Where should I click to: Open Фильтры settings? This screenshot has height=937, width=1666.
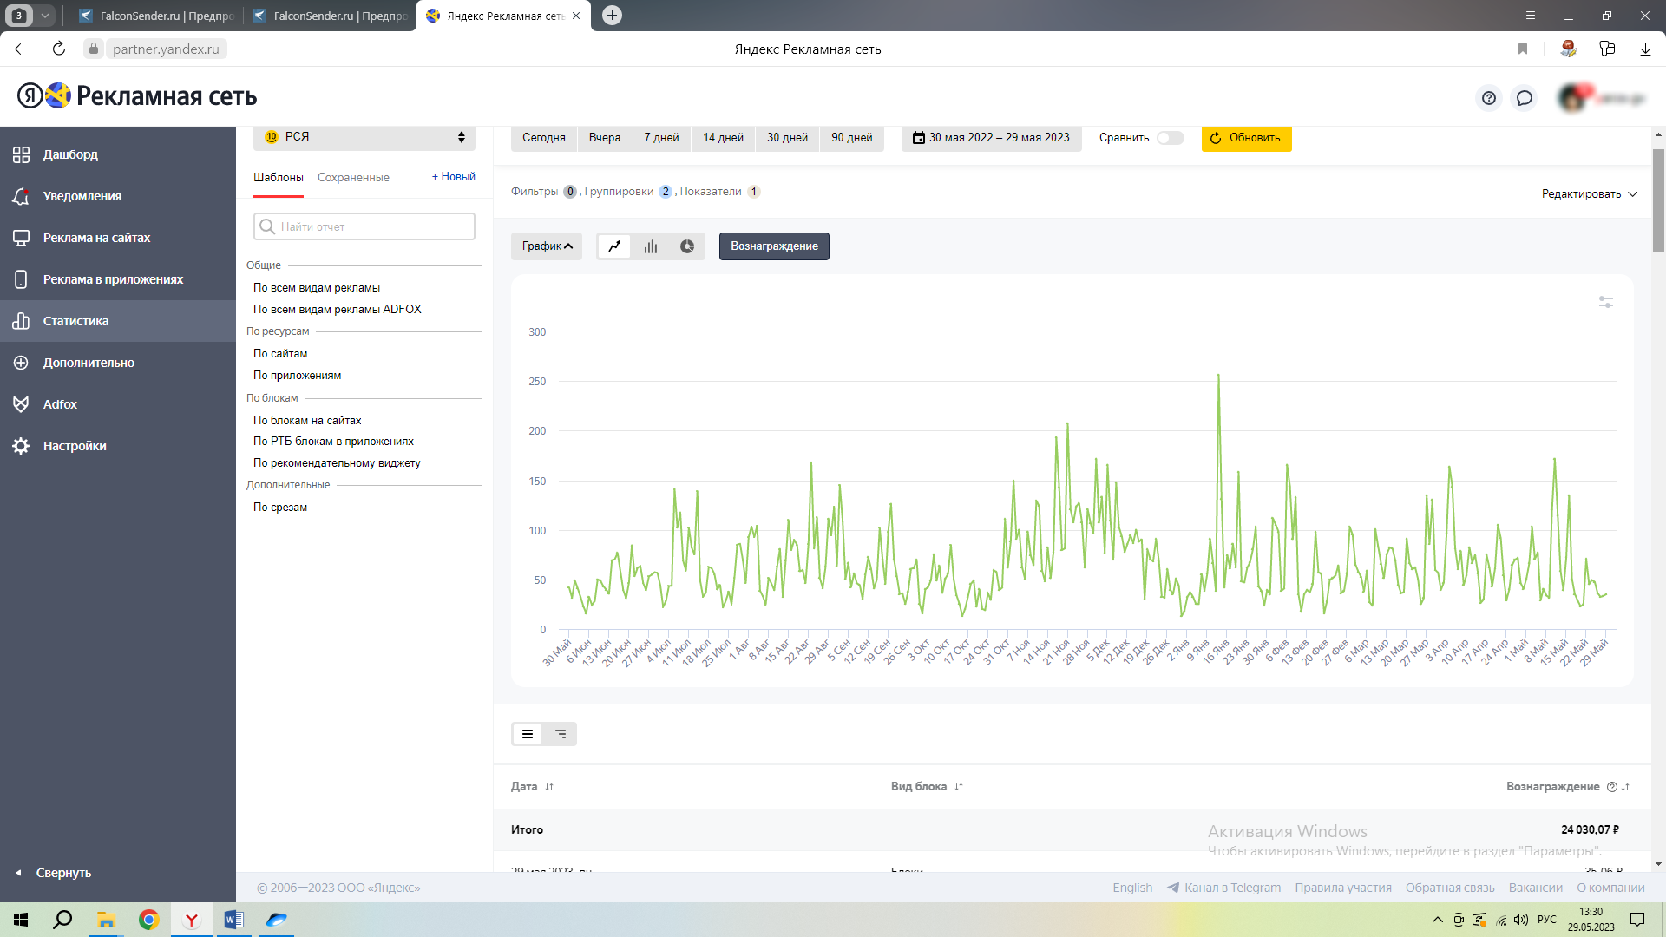coord(544,192)
